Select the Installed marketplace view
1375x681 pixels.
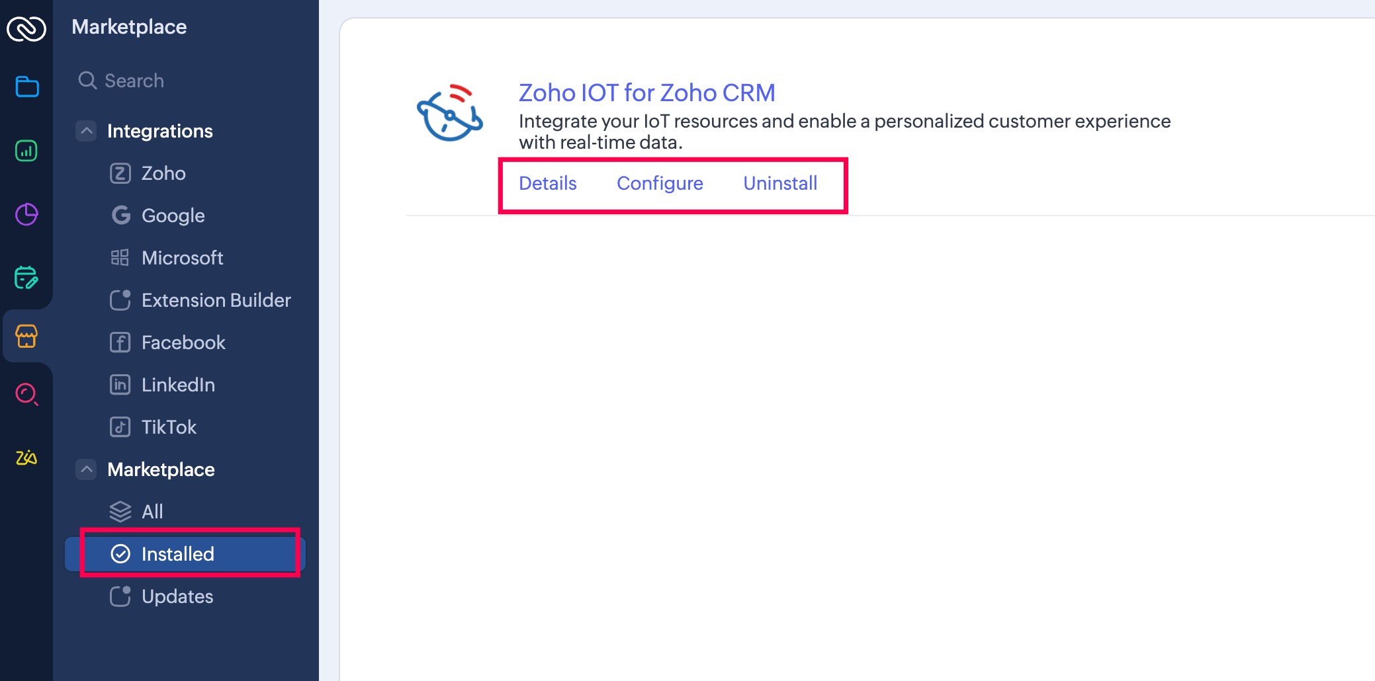coord(177,554)
